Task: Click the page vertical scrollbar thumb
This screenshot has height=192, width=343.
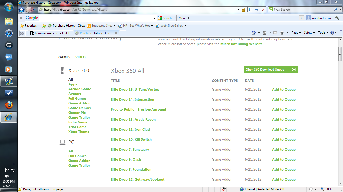Action: tap(340, 54)
